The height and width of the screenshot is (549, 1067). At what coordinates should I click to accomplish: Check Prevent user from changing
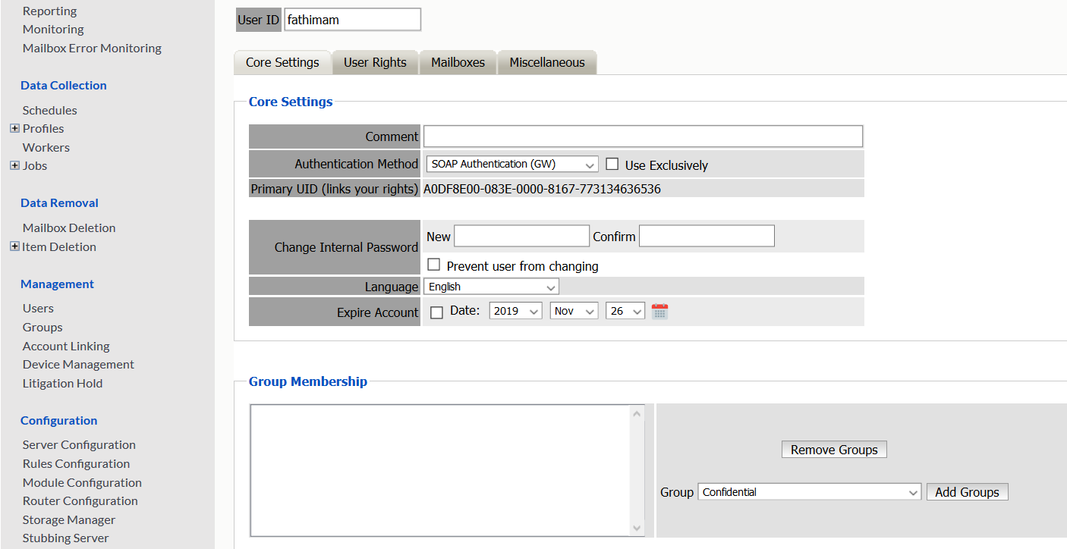tap(434, 265)
